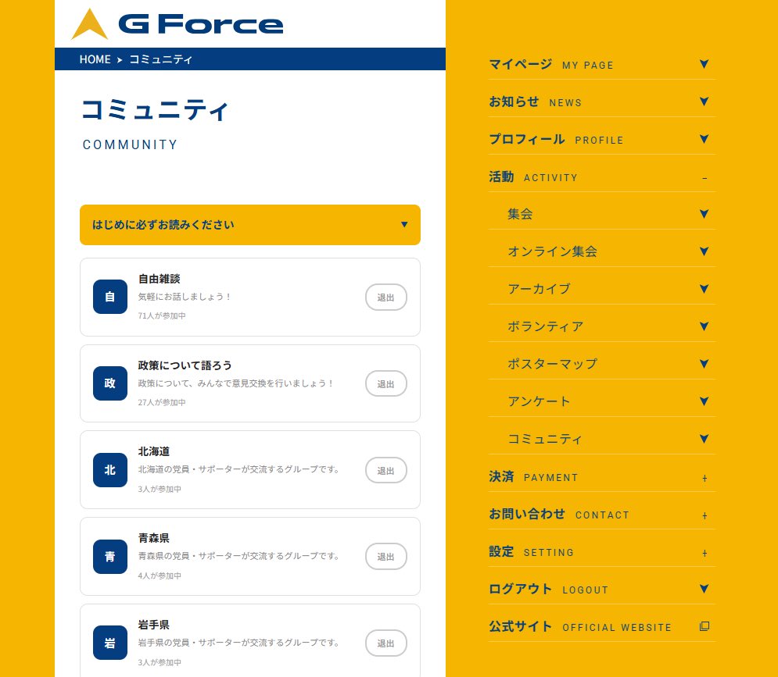Click the external link icon beside 公式サイト

[704, 626]
